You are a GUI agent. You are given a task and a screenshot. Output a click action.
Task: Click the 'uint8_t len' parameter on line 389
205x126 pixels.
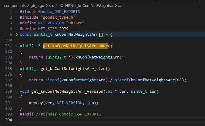(144, 91)
